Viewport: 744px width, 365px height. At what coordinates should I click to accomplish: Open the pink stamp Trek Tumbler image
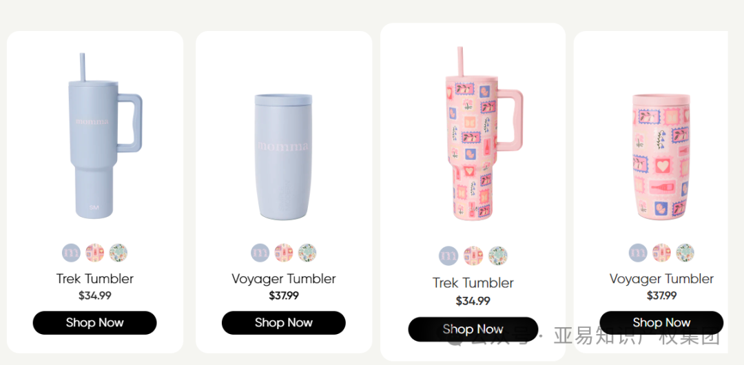click(484, 134)
